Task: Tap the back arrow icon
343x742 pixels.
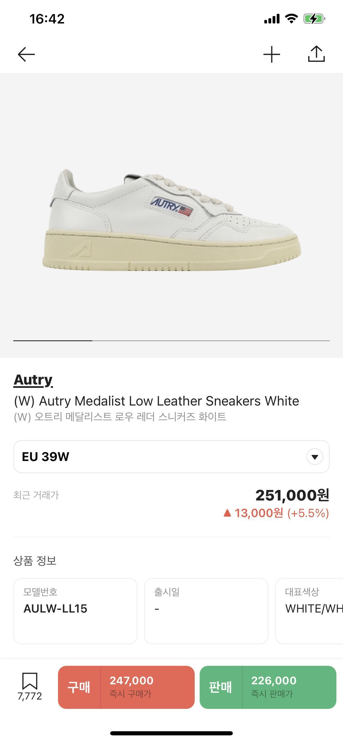Action: 26,54
